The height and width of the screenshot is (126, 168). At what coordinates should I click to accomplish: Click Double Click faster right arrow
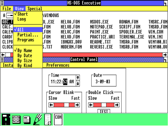click(x=117, y=105)
